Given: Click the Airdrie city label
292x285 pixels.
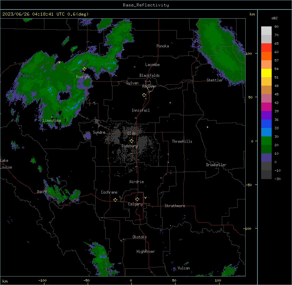Looking at the screenshot, I should click(137, 182).
